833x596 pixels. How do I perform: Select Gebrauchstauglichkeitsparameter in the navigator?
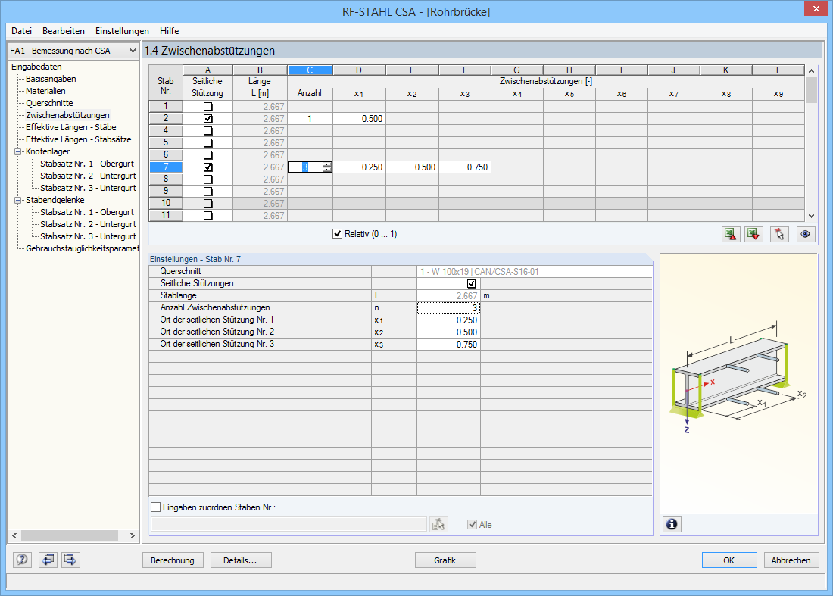click(82, 248)
